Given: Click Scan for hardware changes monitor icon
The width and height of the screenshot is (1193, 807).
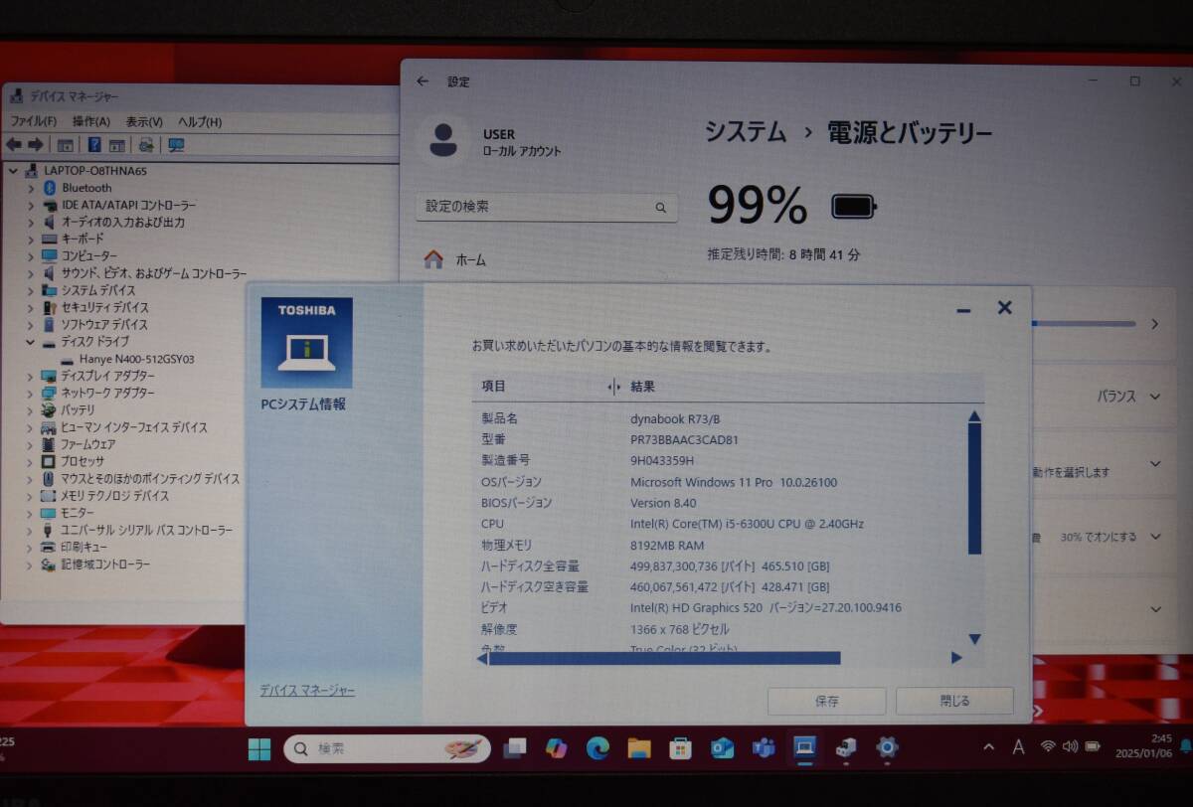Looking at the screenshot, I should pyautogui.click(x=176, y=145).
